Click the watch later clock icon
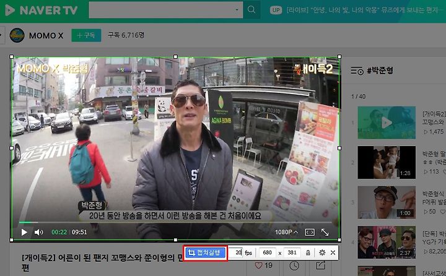This screenshot has width=446, height=276. click(x=294, y=265)
